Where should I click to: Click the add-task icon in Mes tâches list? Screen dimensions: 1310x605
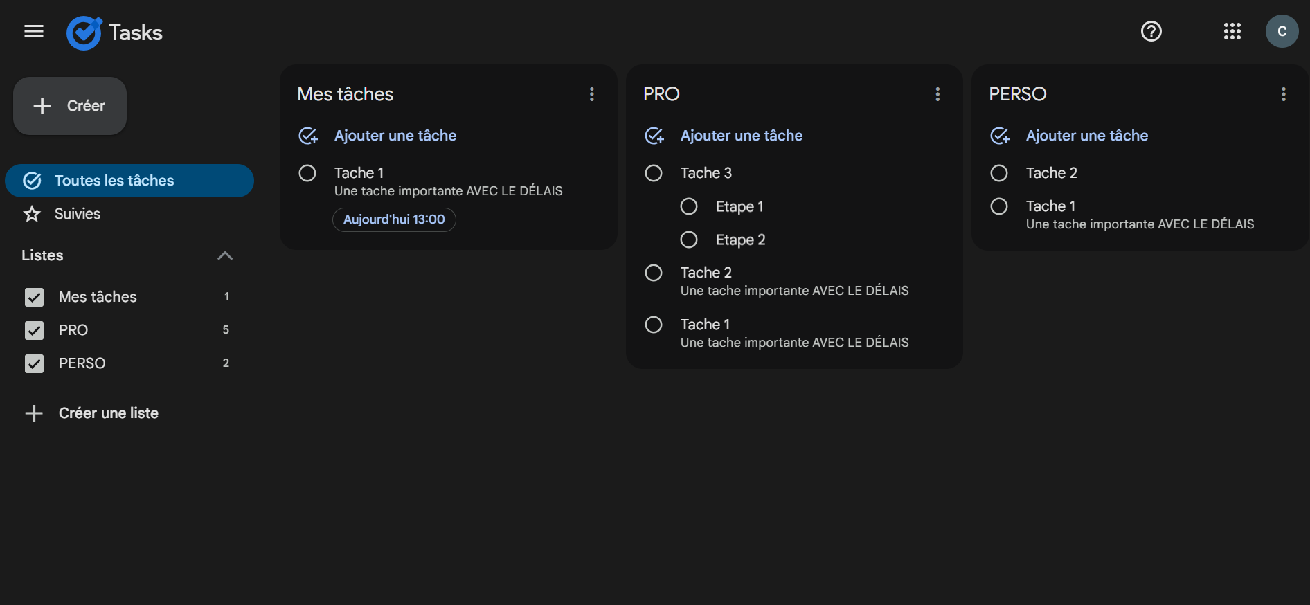(308, 136)
